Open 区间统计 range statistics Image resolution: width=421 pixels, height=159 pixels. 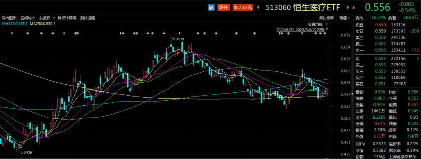tap(28, 18)
